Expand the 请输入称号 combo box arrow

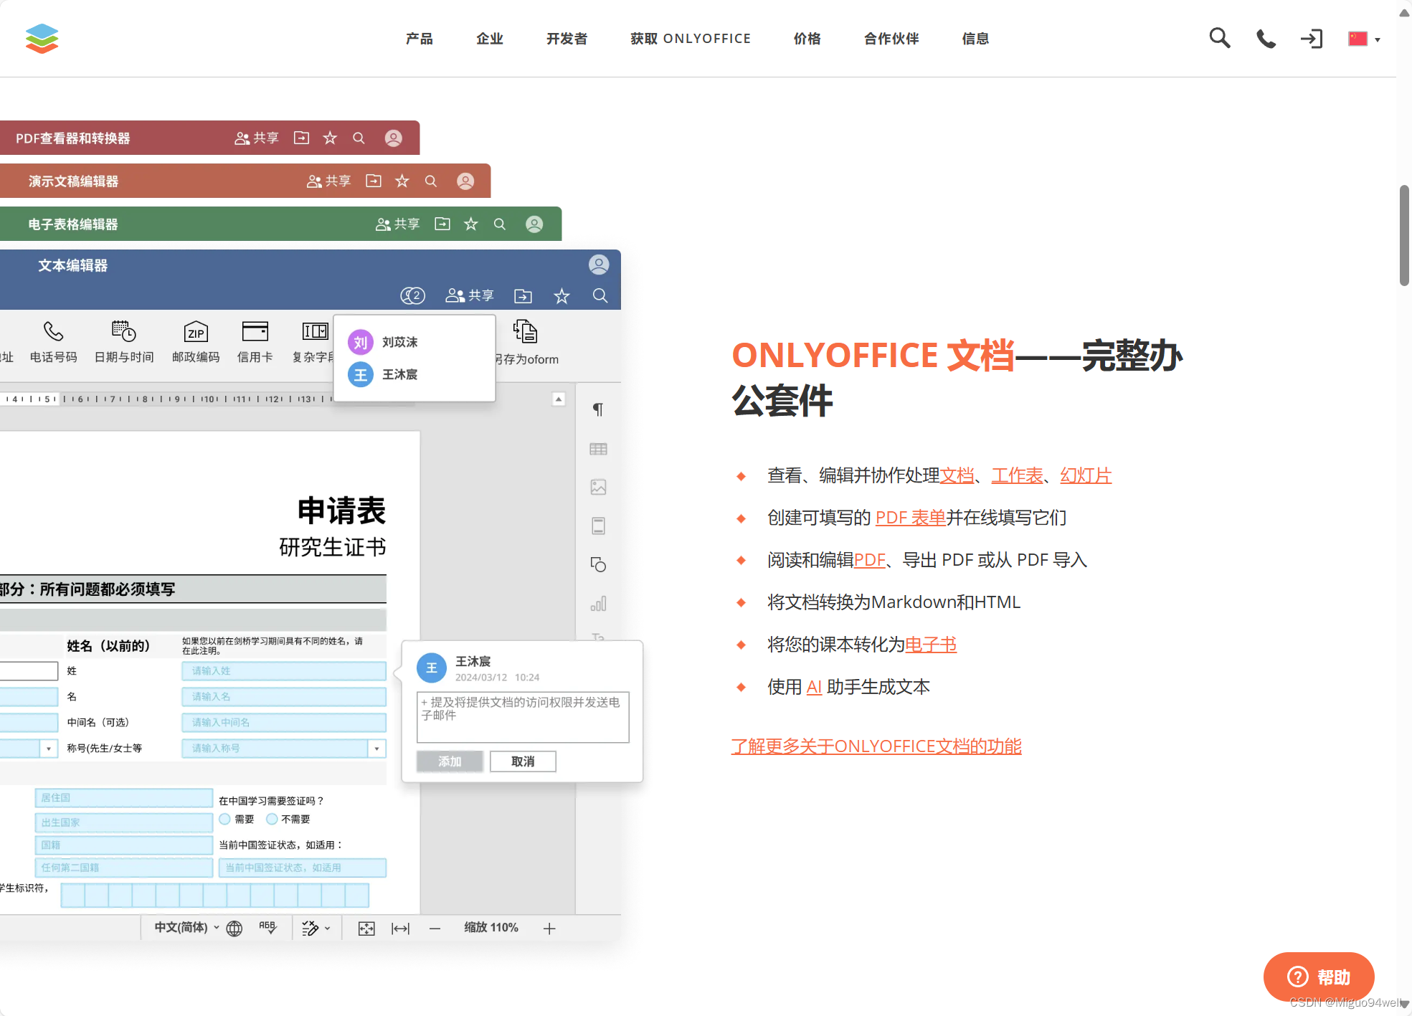pyautogui.click(x=376, y=749)
